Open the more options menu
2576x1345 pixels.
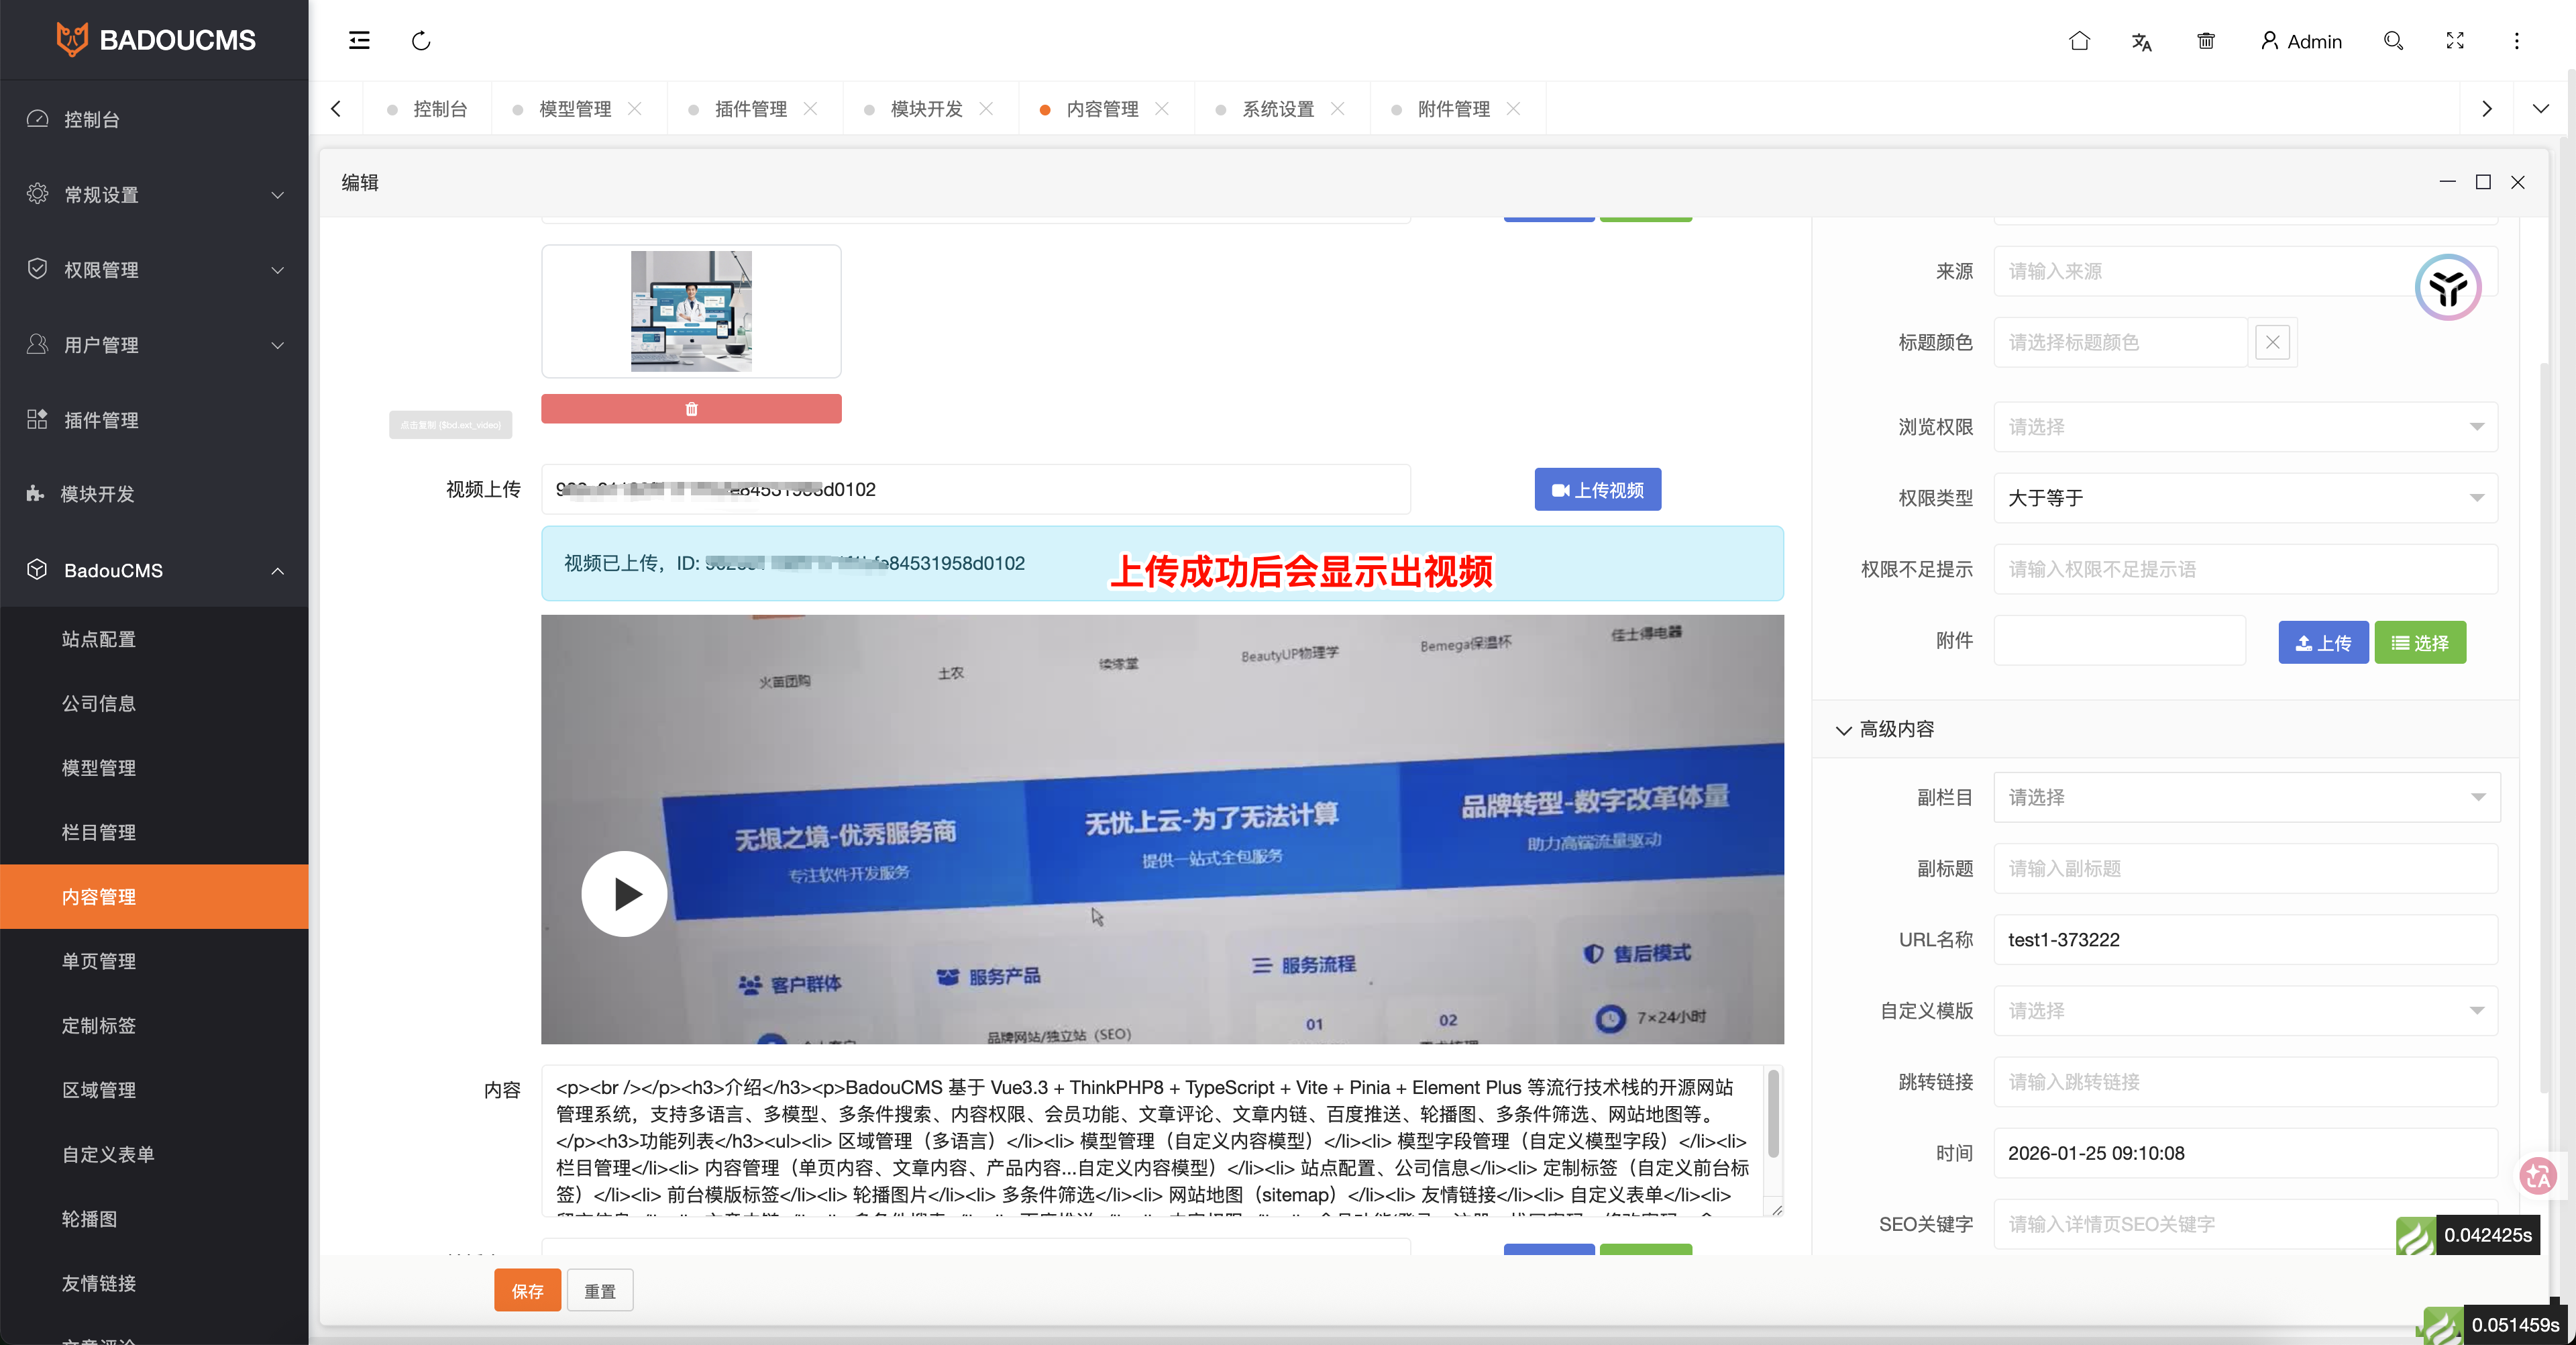[x=2517, y=41]
